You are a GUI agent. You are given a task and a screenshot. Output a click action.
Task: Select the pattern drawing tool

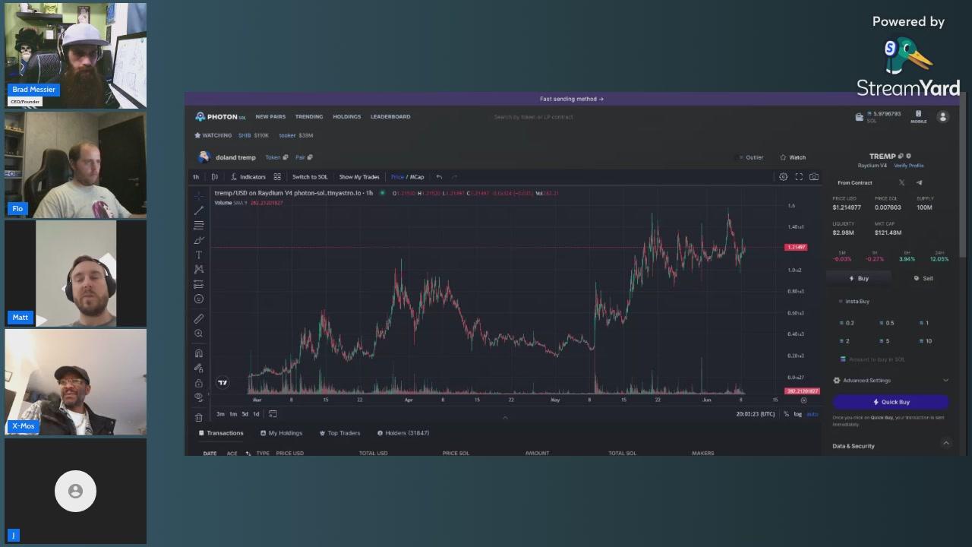(199, 270)
